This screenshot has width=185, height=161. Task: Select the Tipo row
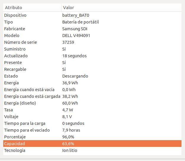(x=92, y=22)
